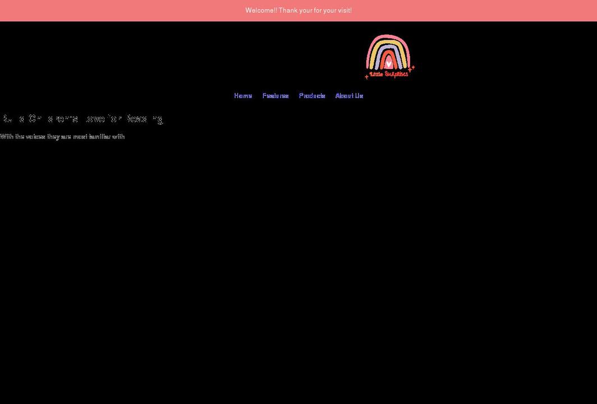Click the Little Surprises rainbow logo
This screenshot has width=597, height=404.
pos(389,57)
